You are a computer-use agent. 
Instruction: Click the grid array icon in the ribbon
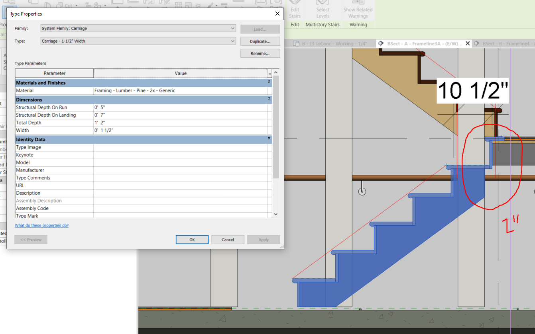pos(179,4)
